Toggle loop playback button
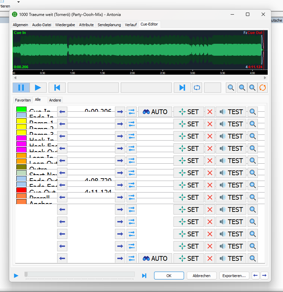Screen dimensions: 283x292 197,88
